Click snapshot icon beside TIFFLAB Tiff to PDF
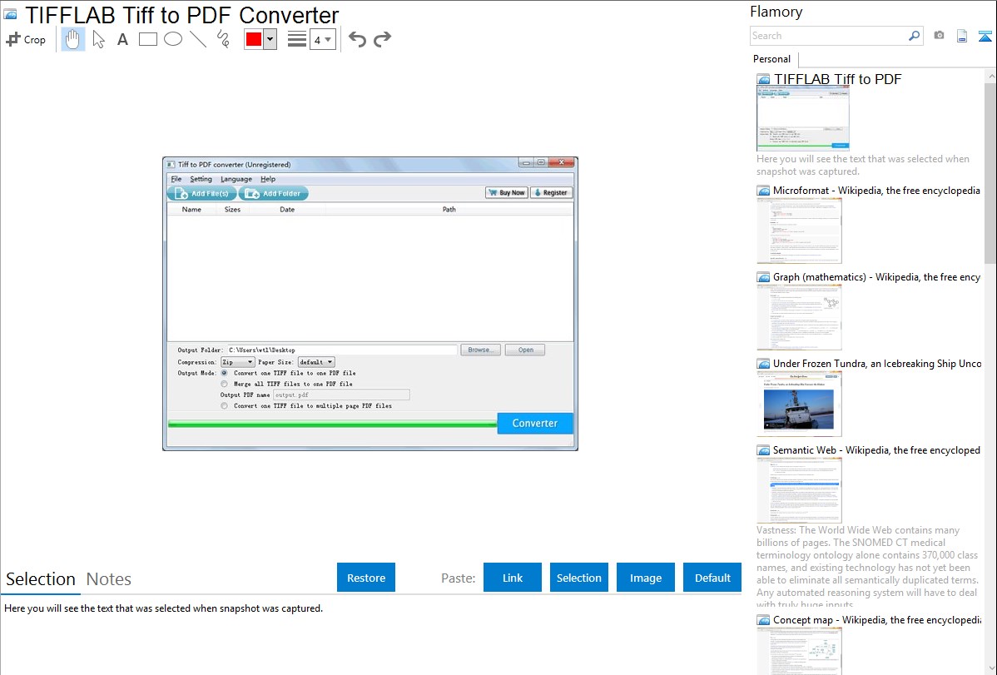Screen dimensions: 997x675 763,80
